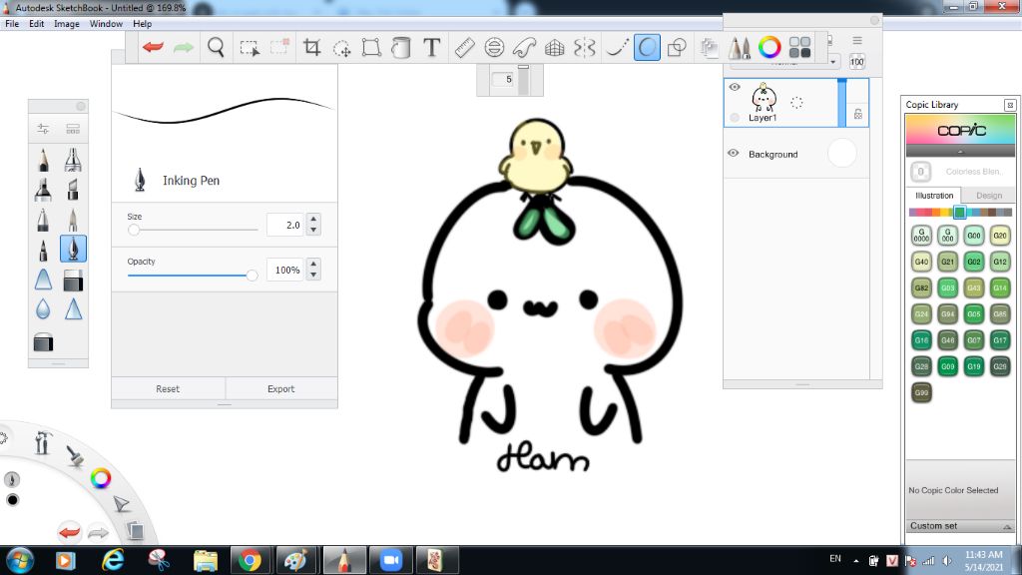Choose the rectangle Selection tool
The image size is (1022, 575).
click(250, 48)
